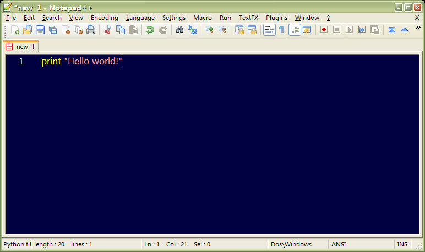The height and width of the screenshot is (252, 425).
Task: Toggle the INS insert mode indicator
Action: (x=402, y=244)
